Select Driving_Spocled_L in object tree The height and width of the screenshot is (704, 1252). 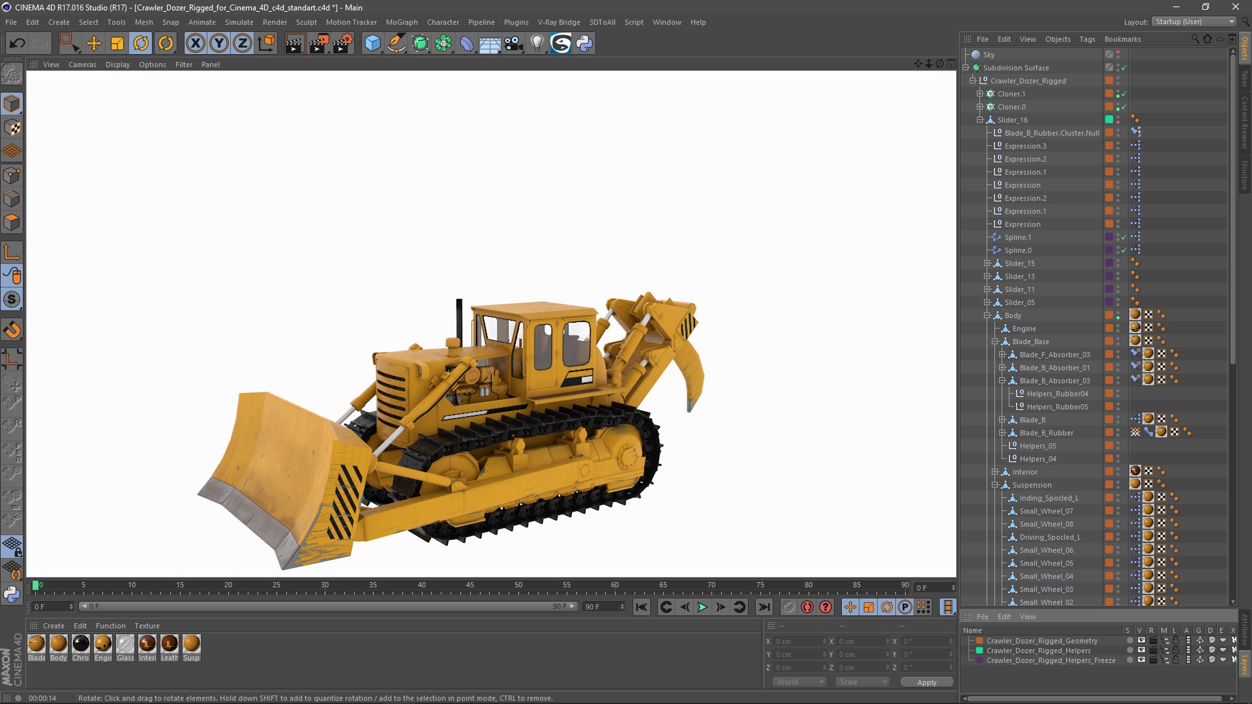point(1049,537)
